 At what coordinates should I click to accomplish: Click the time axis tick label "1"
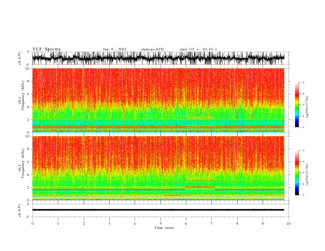(58, 224)
